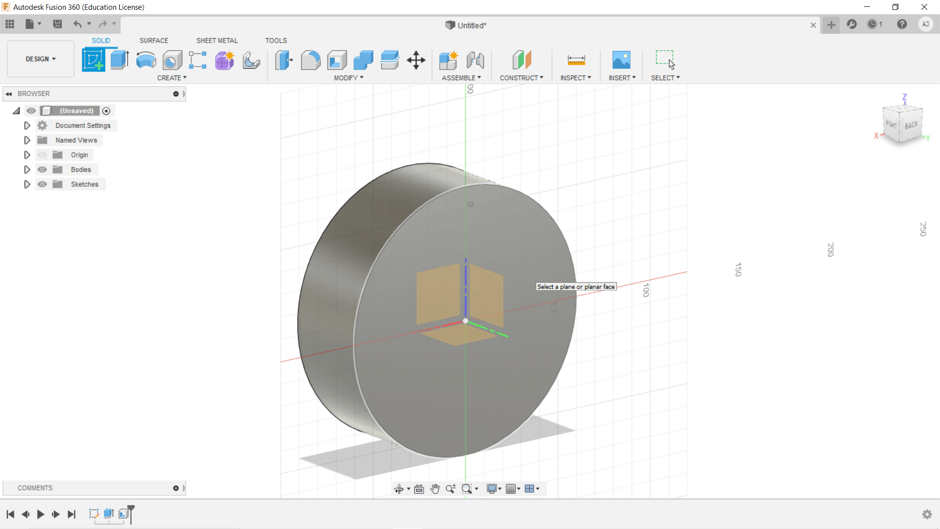Click the ViewCube BACK face

pos(911,125)
